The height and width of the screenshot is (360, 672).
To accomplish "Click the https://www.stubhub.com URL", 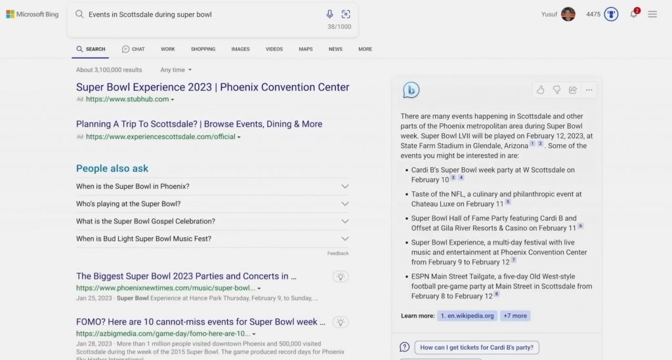I will pyautogui.click(x=127, y=99).
